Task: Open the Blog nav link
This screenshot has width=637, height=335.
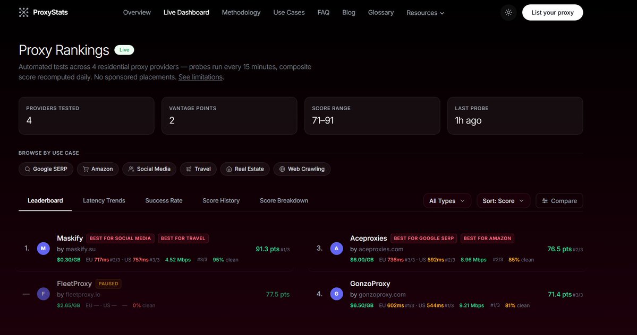Action: coord(349,13)
